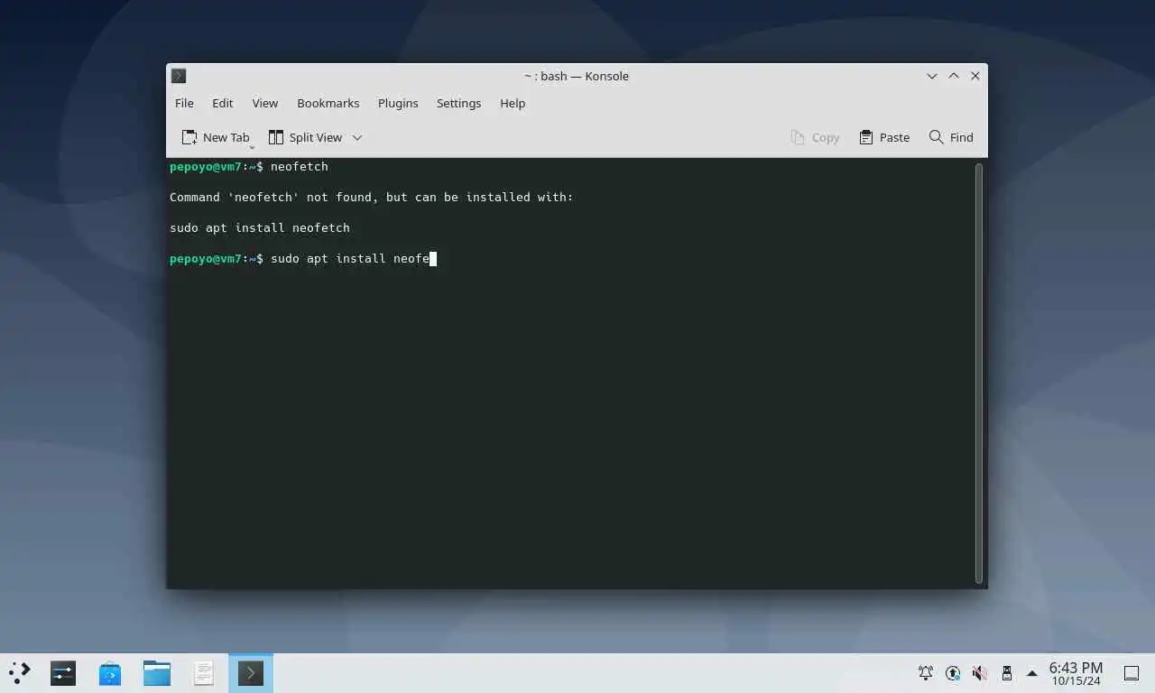Open the Bookmarks menu
This screenshot has height=693, width=1155.
[328, 103]
